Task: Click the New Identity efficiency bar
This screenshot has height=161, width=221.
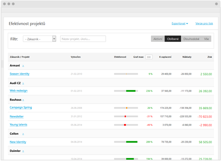Action: click(126, 142)
